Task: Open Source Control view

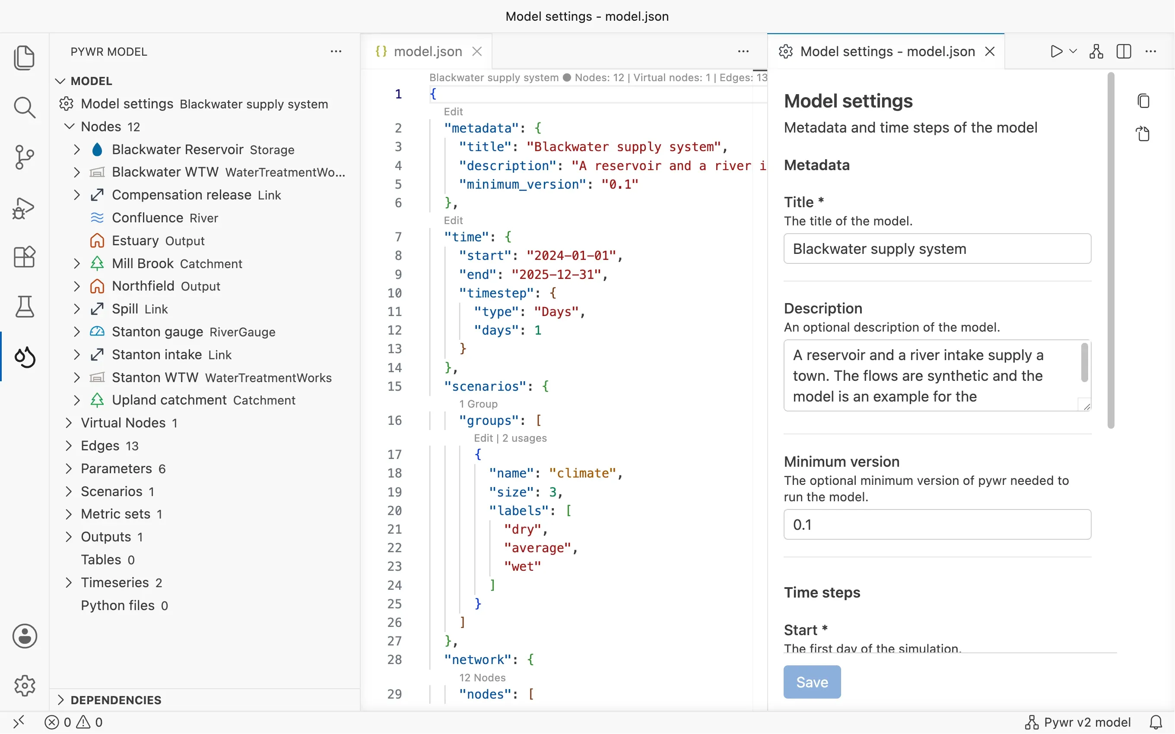Action: tap(24, 157)
